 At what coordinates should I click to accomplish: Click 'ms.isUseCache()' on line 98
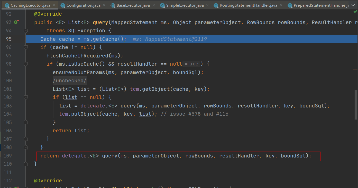[x=82, y=64]
